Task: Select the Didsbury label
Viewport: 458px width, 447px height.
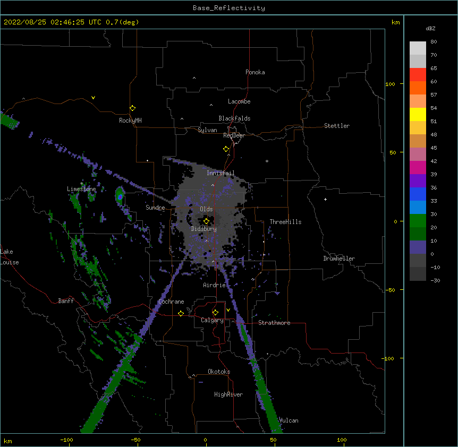Action: tap(204, 229)
